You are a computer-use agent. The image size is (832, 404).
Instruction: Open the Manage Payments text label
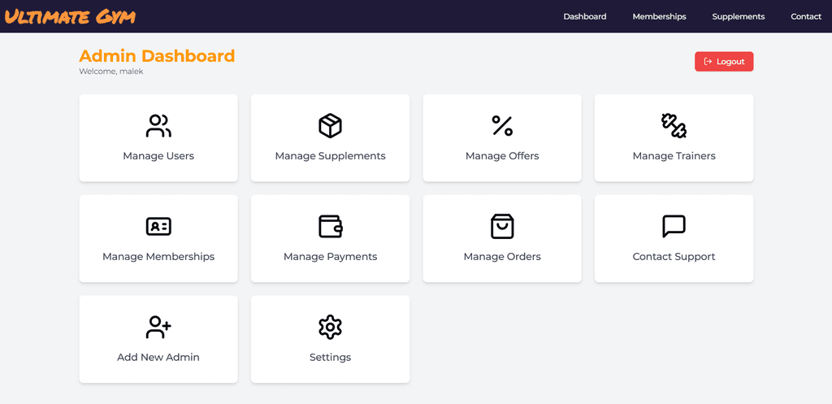[x=330, y=257]
